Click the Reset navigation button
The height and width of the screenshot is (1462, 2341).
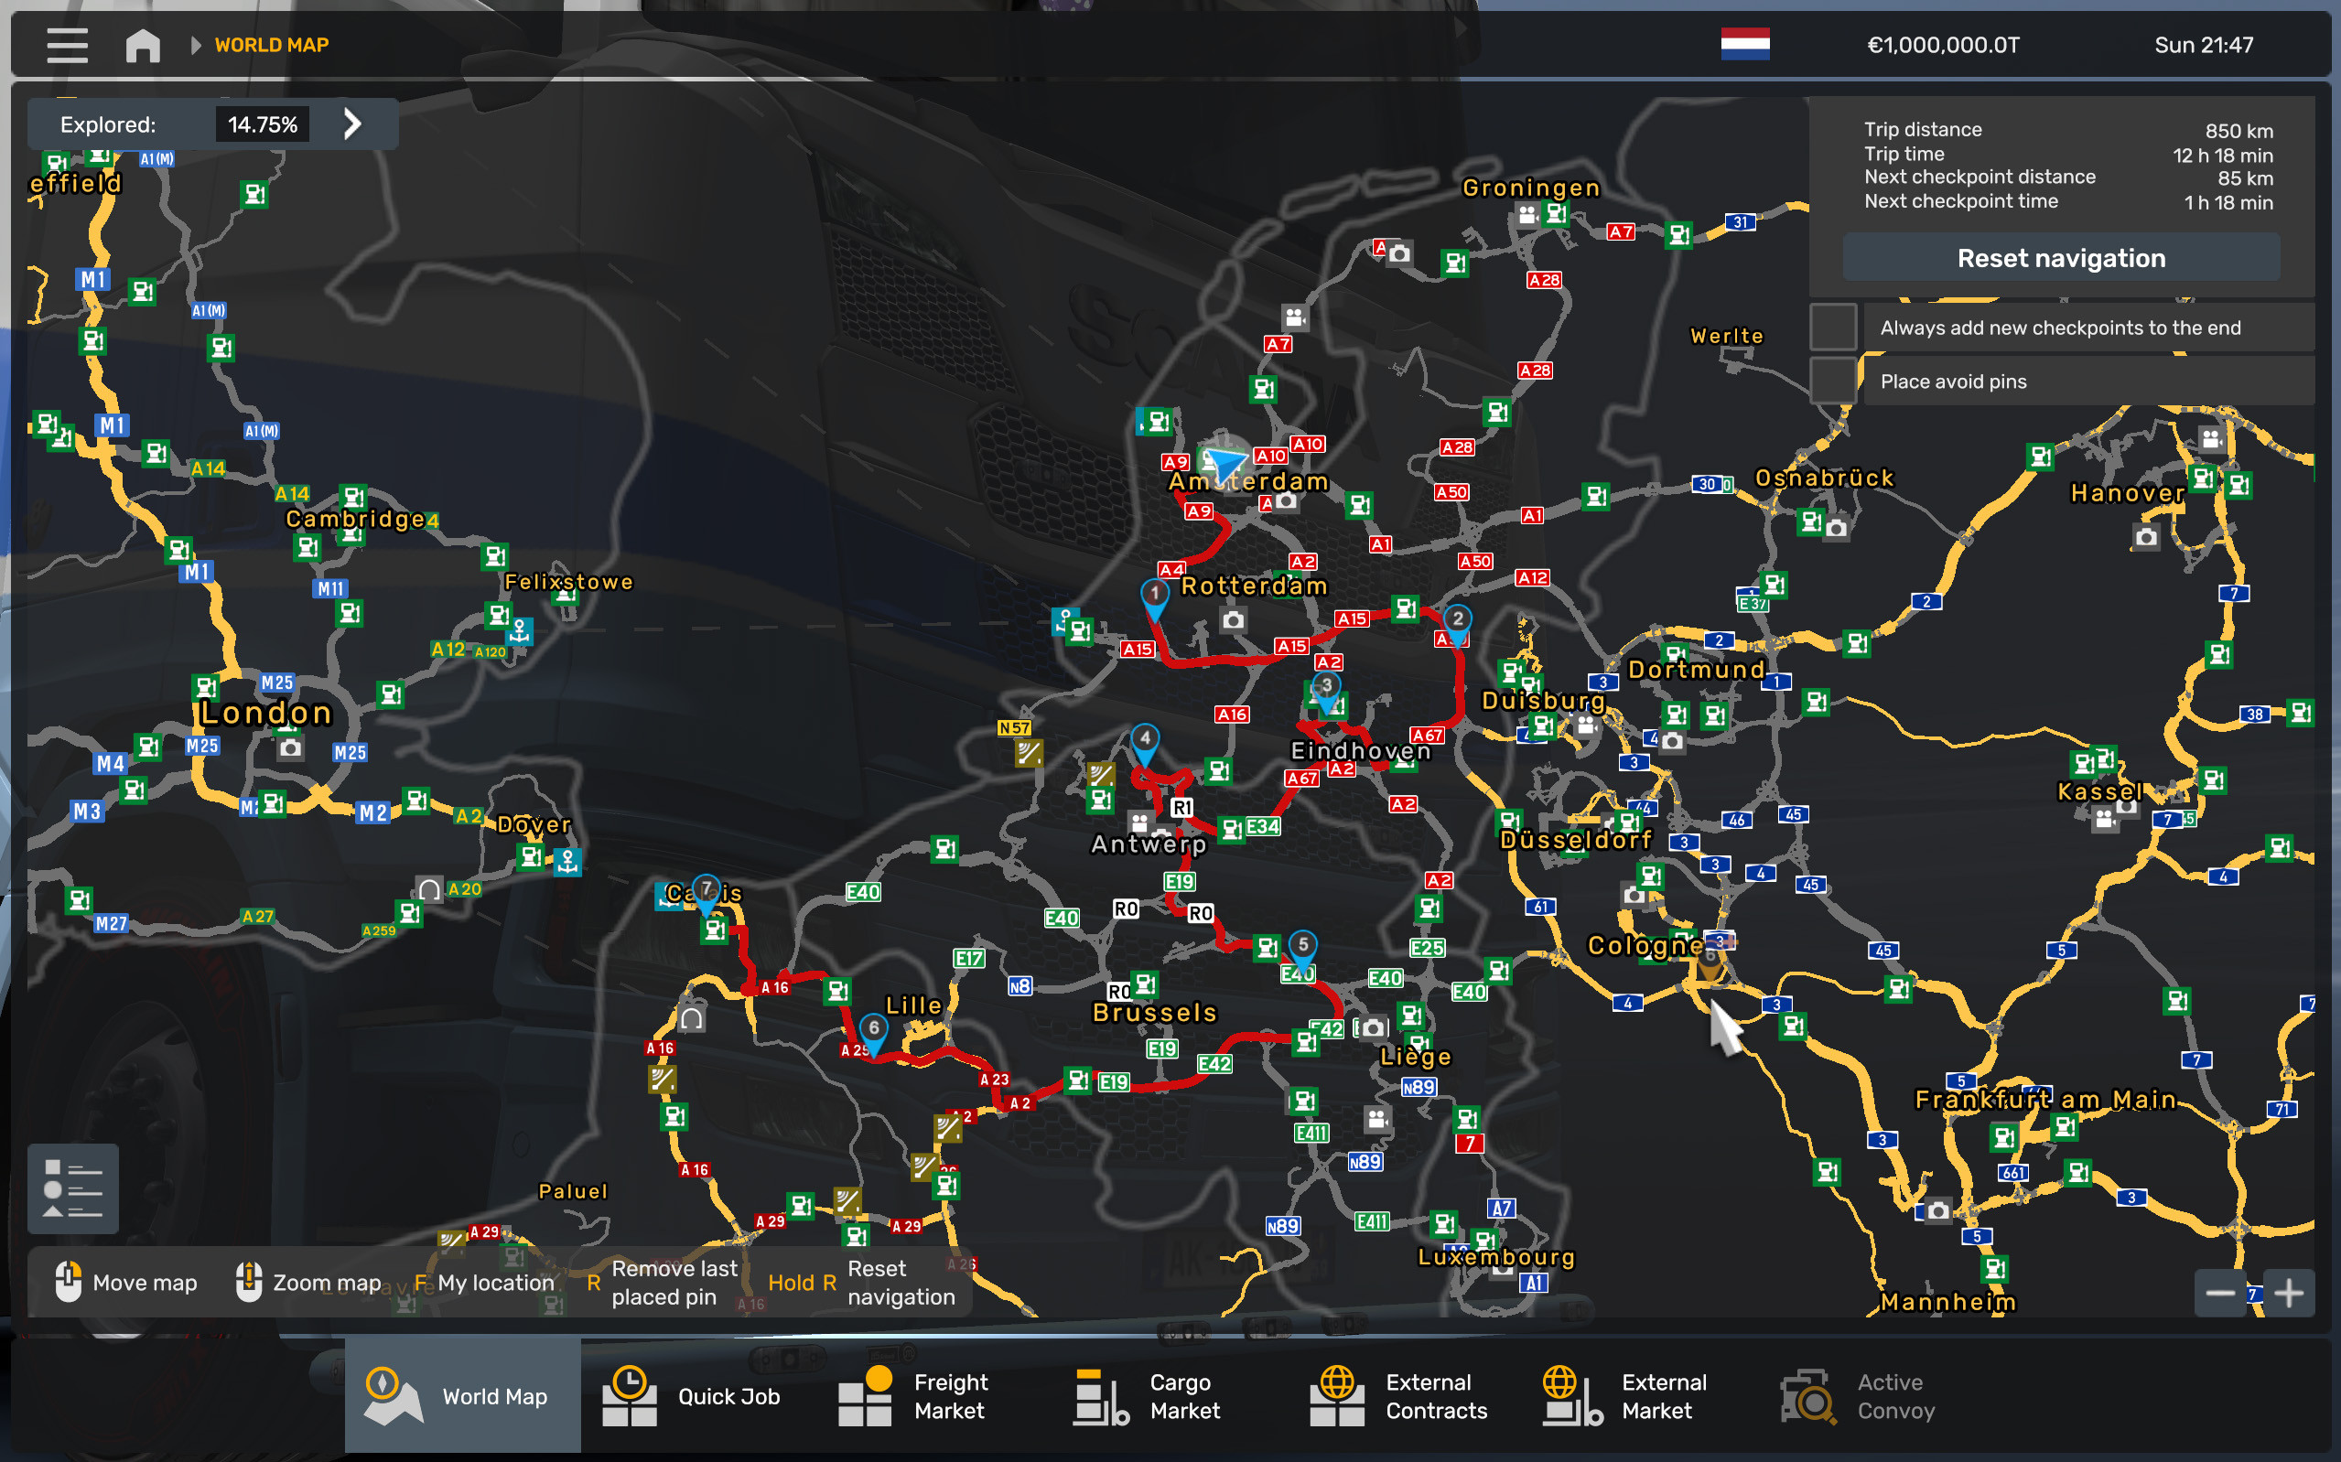(2061, 258)
